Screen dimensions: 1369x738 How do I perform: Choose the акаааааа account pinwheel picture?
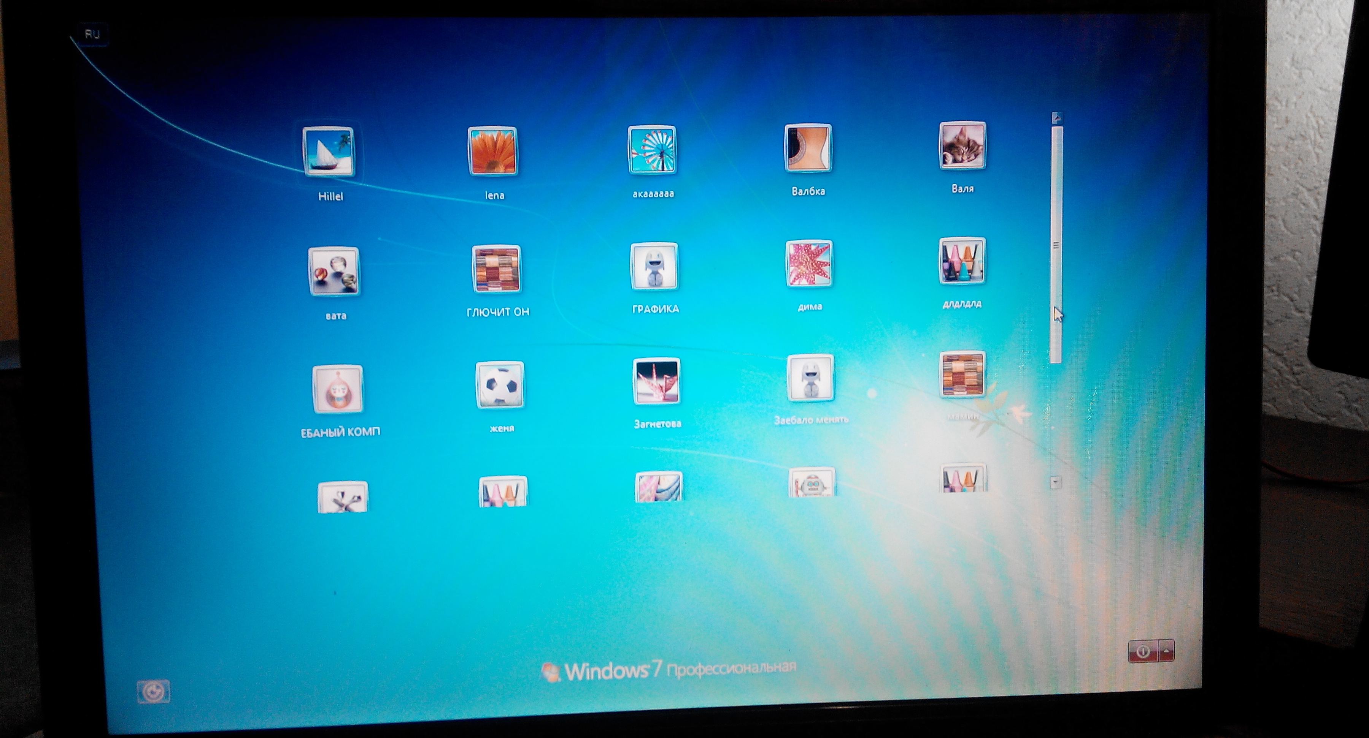tap(652, 150)
